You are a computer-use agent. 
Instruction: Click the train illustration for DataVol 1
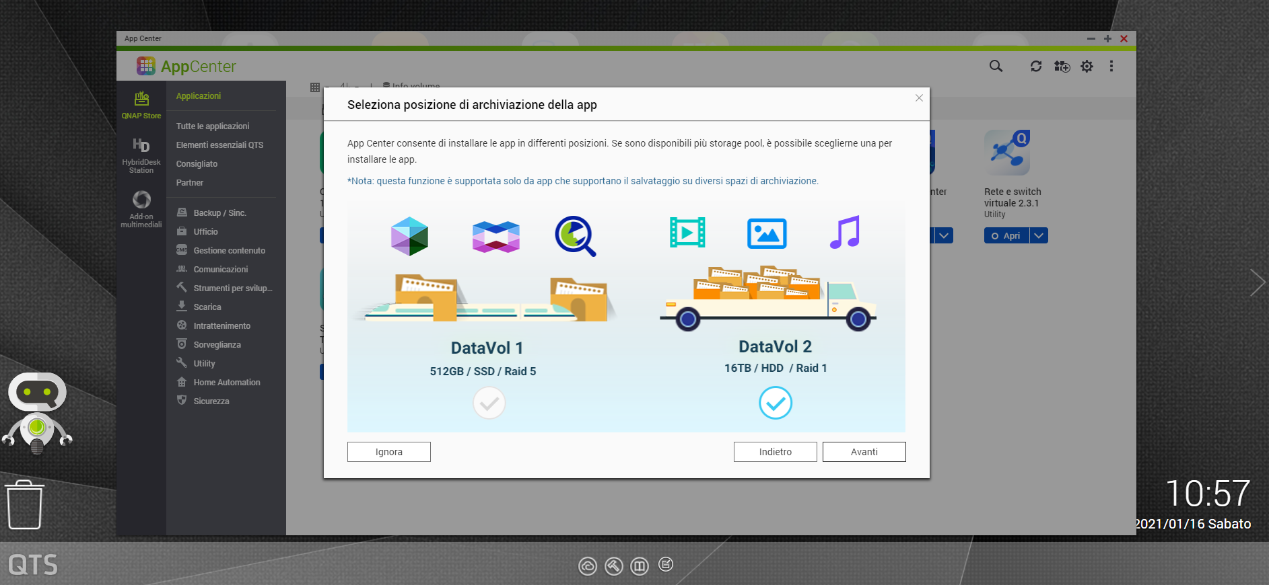(484, 298)
